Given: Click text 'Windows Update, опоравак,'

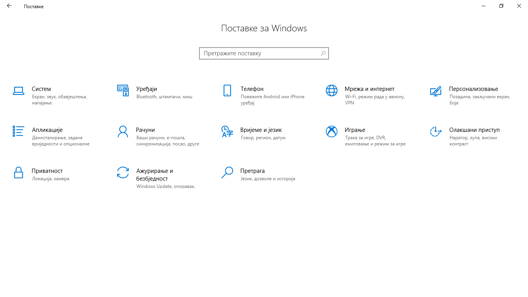Looking at the screenshot, I should (165, 186).
